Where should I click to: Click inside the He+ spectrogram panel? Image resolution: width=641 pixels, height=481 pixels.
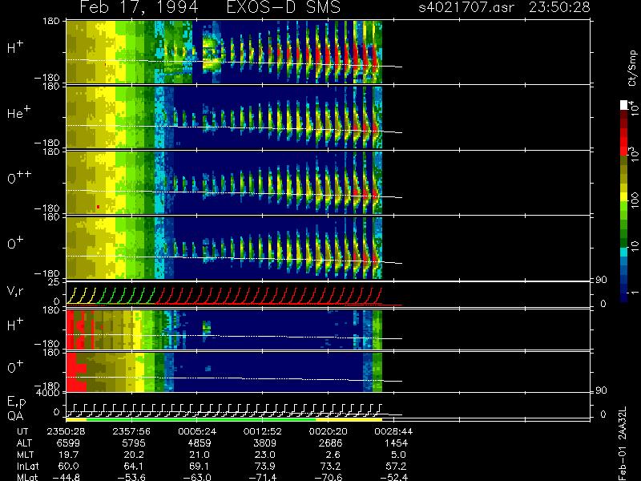tap(224, 117)
